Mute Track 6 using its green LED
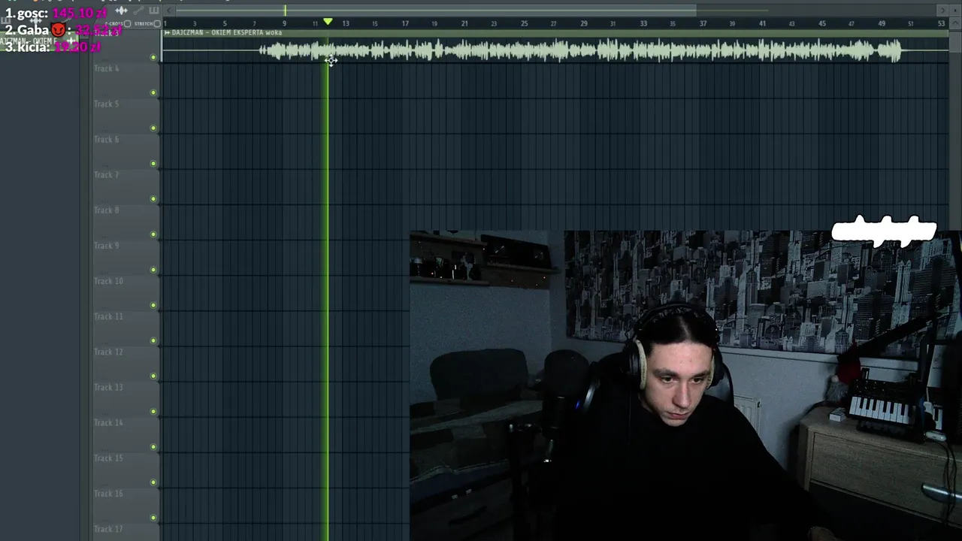The height and width of the screenshot is (541, 962). 153,163
